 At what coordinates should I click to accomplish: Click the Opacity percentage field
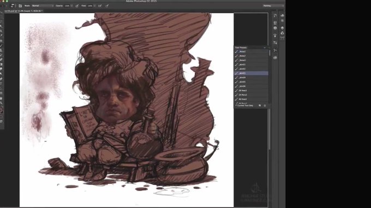click(67, 5)
